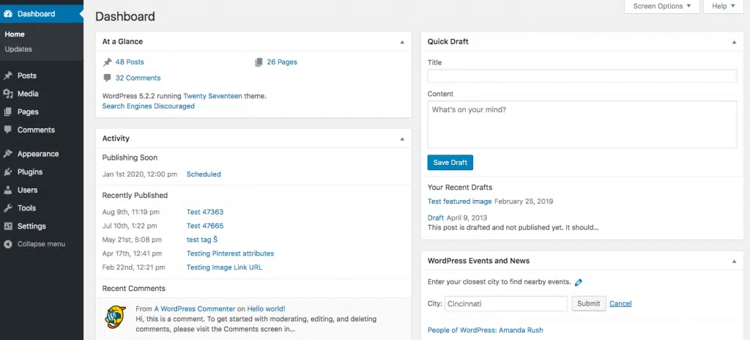This screenshot has height=340, width=750.
Task: Open the Comments menu item
Action: (36, 130)
